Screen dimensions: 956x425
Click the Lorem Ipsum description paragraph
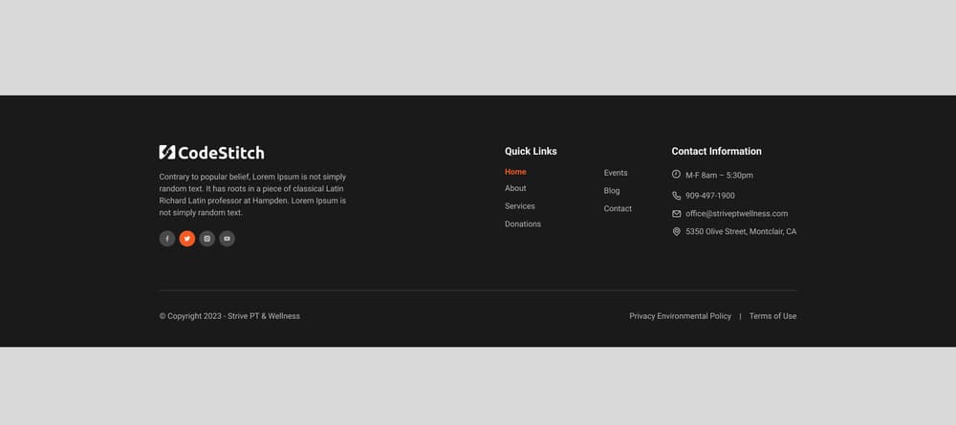click(252, 195)
